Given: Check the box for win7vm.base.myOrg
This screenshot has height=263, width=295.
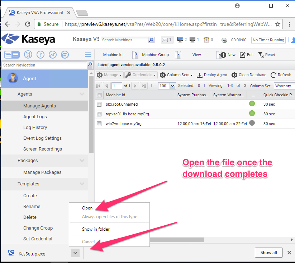Looking at the screenshot, I should pyautogui.click(x=99, y=124).
